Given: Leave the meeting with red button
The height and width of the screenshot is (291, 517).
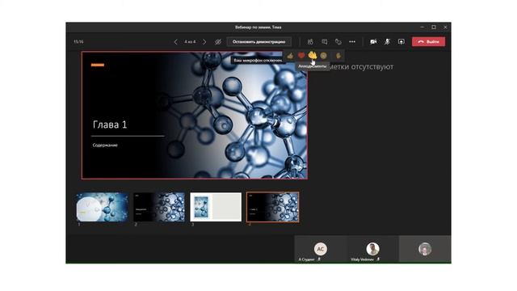Looking at the screenshot, I should point(428,42).
